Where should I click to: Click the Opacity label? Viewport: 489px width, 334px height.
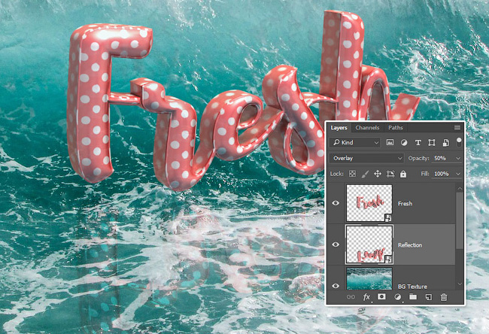419,158
